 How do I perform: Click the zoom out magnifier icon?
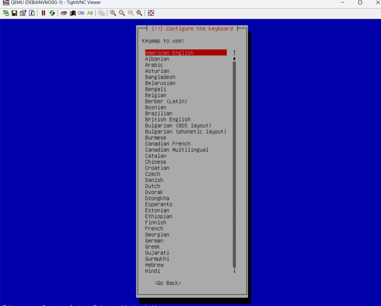click(122, 13)
